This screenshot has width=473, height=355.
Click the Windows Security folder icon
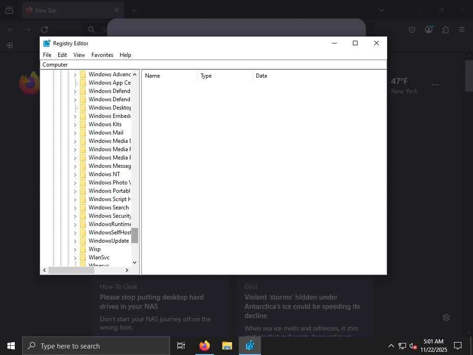pos(83,216)
